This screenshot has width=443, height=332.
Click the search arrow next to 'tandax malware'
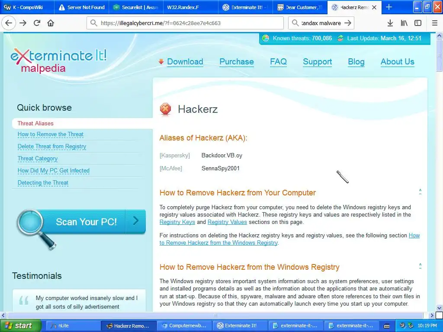(x=348, y=23)
